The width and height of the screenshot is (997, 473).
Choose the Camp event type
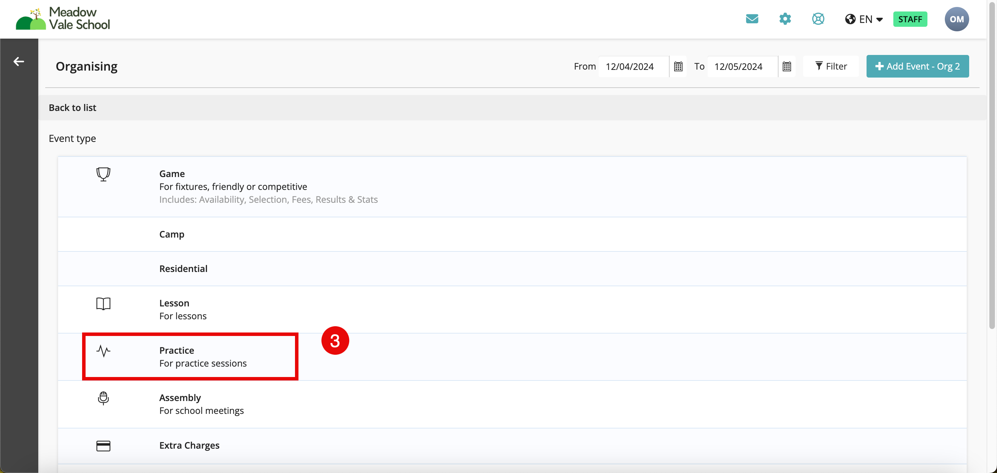(x=512, y=234)
